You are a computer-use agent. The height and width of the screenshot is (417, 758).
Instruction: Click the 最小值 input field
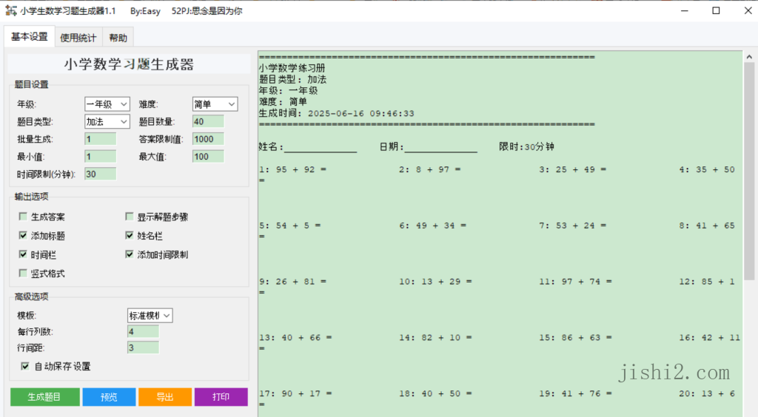(101, 157)
